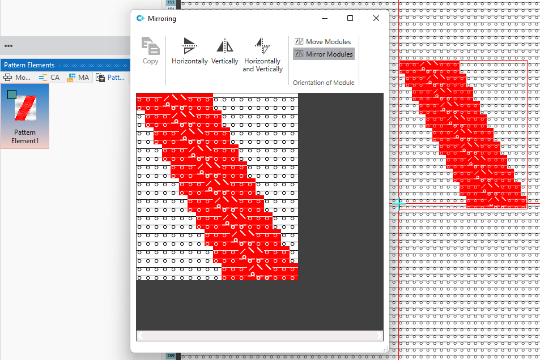Image resolution: width=540 pixels, height=360 pixels.
Task: Click the left arrow of the horizontal scrollbar
Action: (x=141, y=336)
